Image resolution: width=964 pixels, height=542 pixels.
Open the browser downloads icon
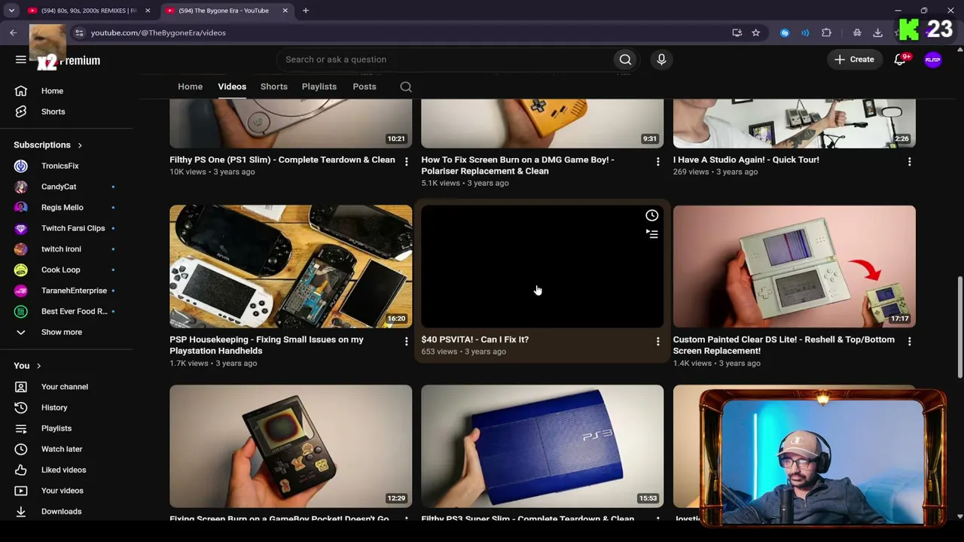pos(877,32)
